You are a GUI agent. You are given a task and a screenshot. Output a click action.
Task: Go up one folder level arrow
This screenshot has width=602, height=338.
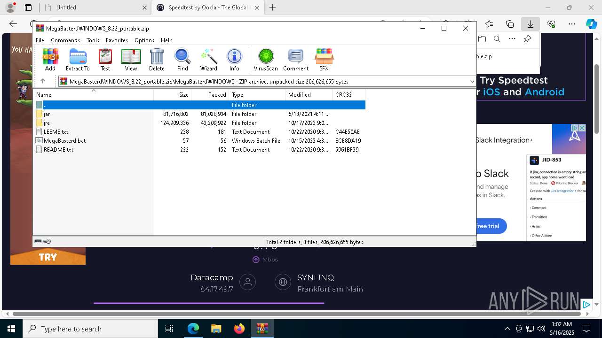tap(42, 81)
